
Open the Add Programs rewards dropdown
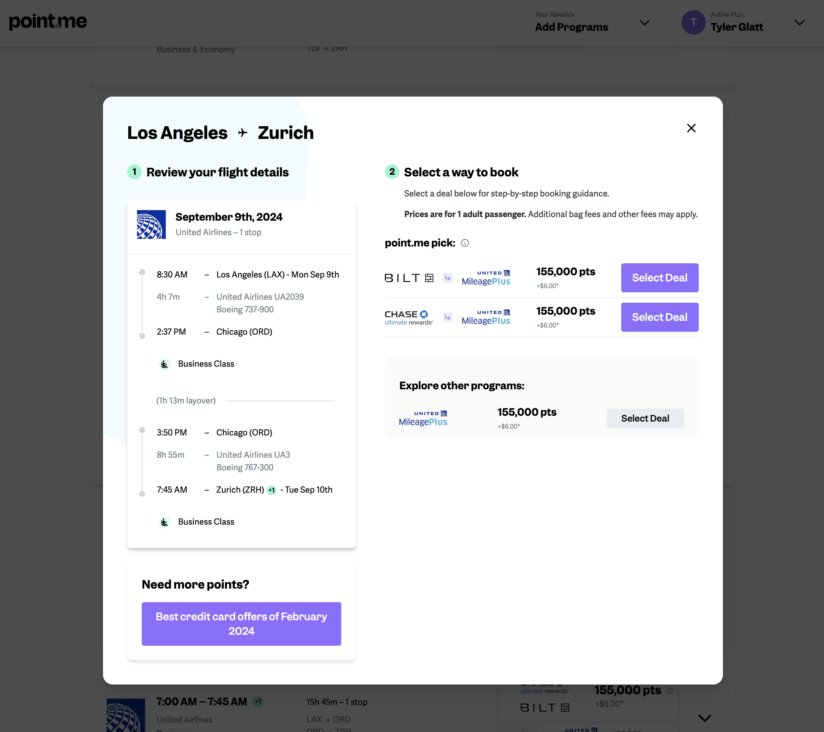[592, 22]
